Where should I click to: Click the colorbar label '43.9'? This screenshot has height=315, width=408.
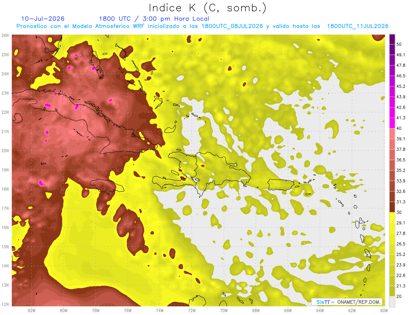click(401, 97)
